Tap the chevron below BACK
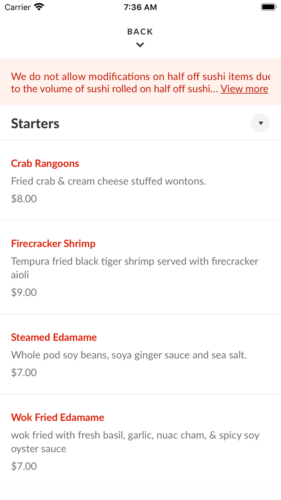This screenshot has height=500, width=281. click(x=140, y=45)
